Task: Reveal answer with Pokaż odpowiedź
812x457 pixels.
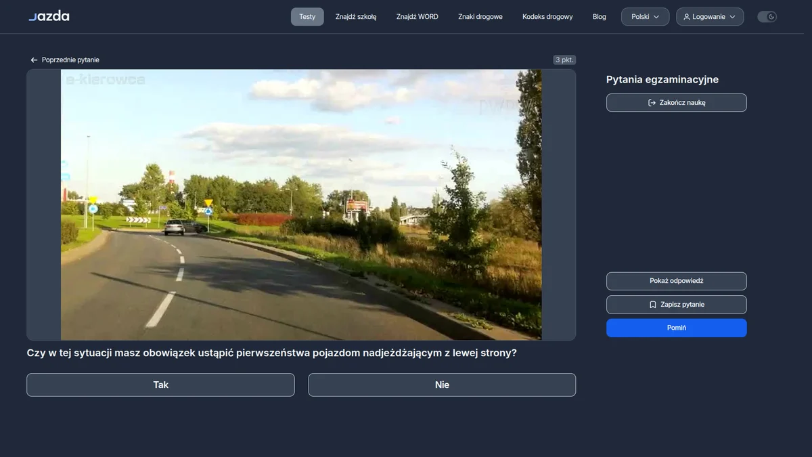Action: click(x=677, y=281)
